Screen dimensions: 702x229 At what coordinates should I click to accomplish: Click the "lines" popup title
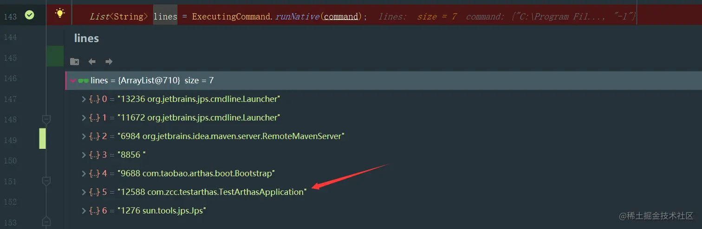[x=86, y=38]
